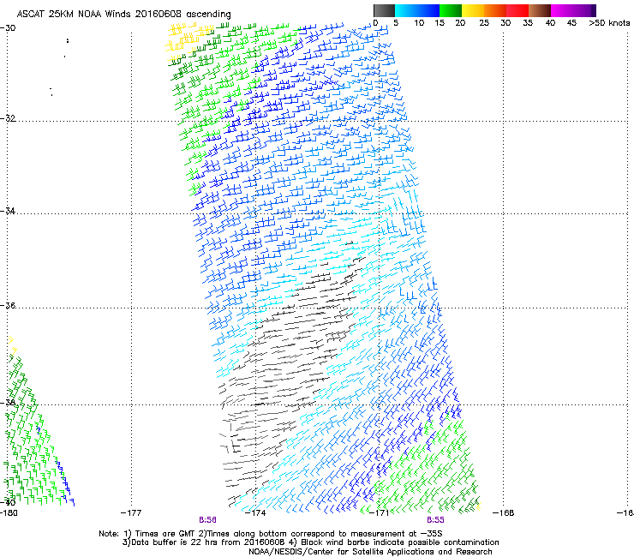Click the '-174' longitude axis label
The height and width of the screenshot is (557, 634).
(255, 513)
